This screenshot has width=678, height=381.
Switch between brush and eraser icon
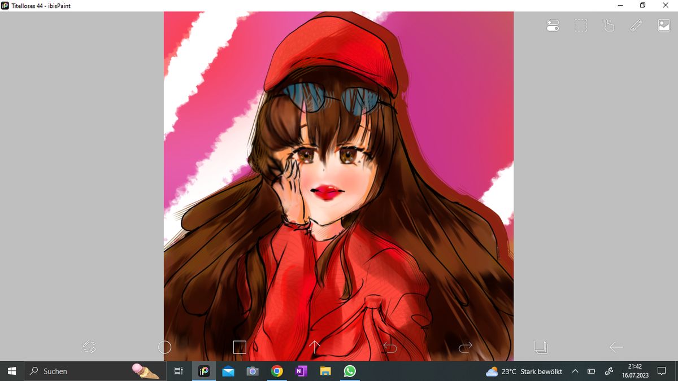(x=89, y=347)
